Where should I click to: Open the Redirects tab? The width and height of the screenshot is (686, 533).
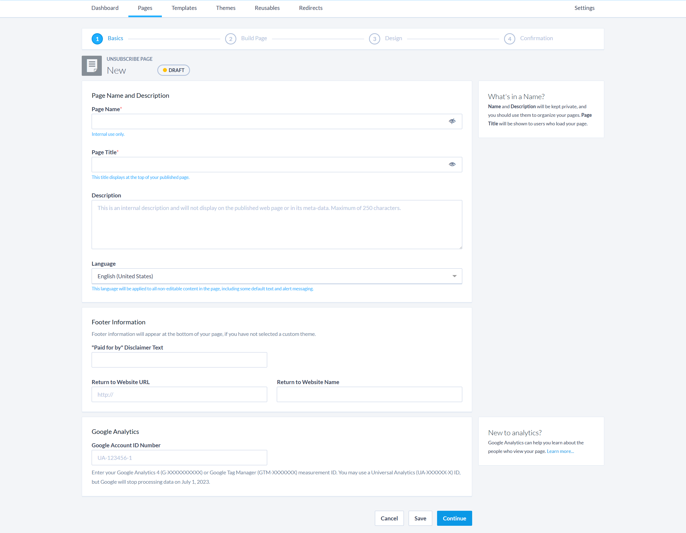311,8
